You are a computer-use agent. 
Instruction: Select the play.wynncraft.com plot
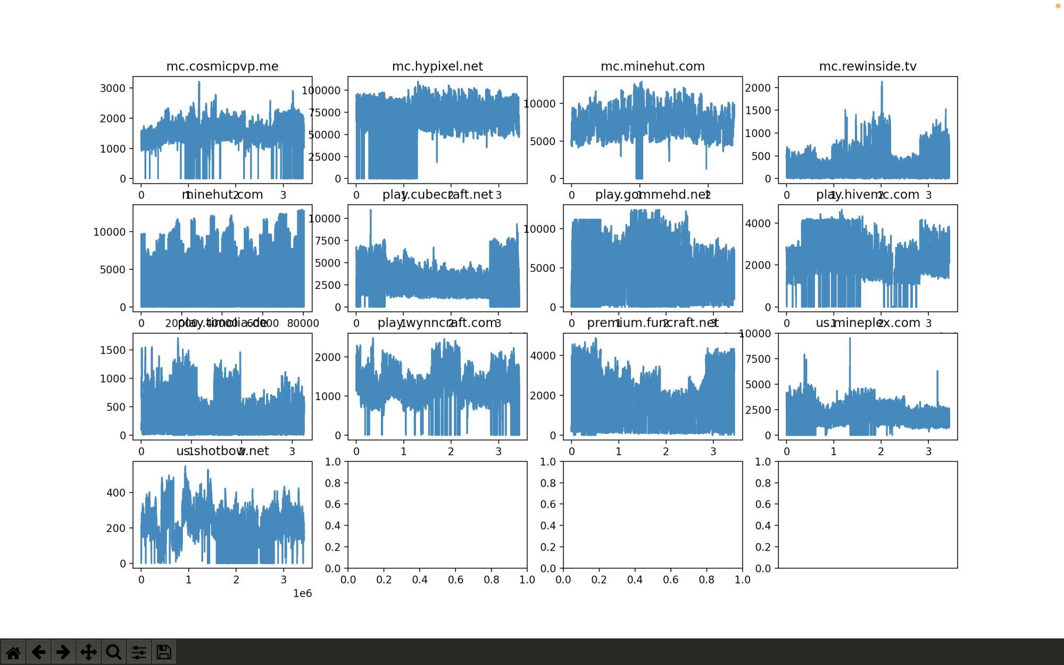(437, 386)
